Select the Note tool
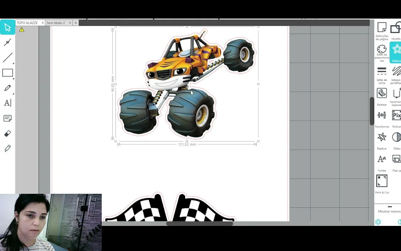401x251 pixels. [7, 118]
